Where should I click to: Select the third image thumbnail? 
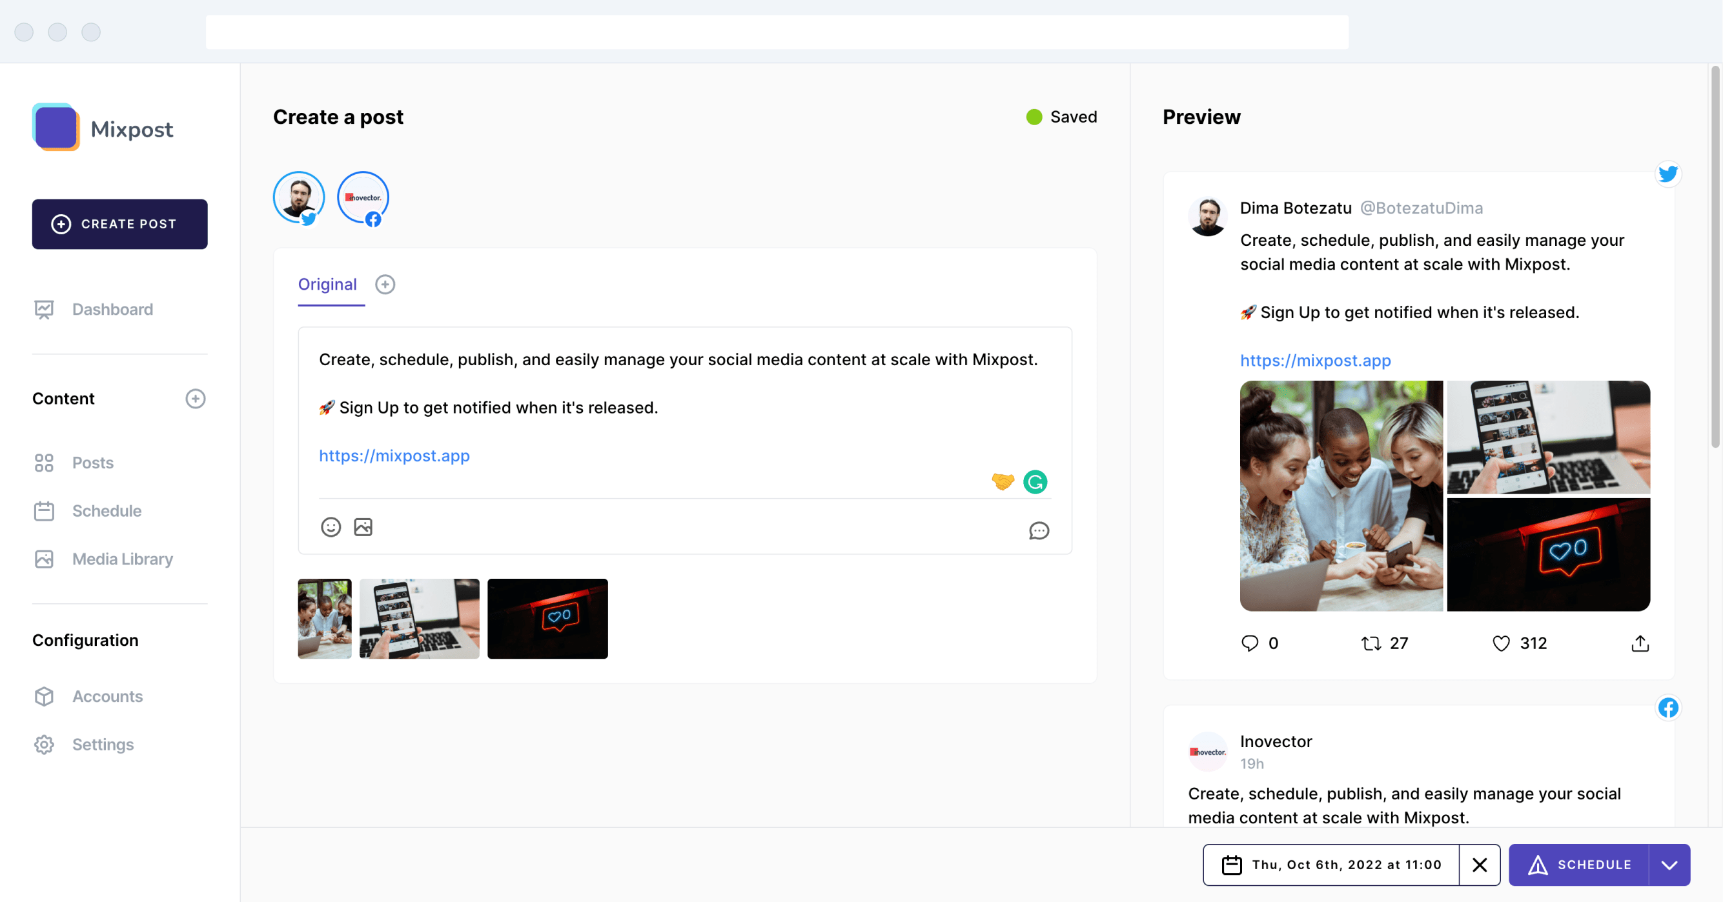click(x=548, y=618)
